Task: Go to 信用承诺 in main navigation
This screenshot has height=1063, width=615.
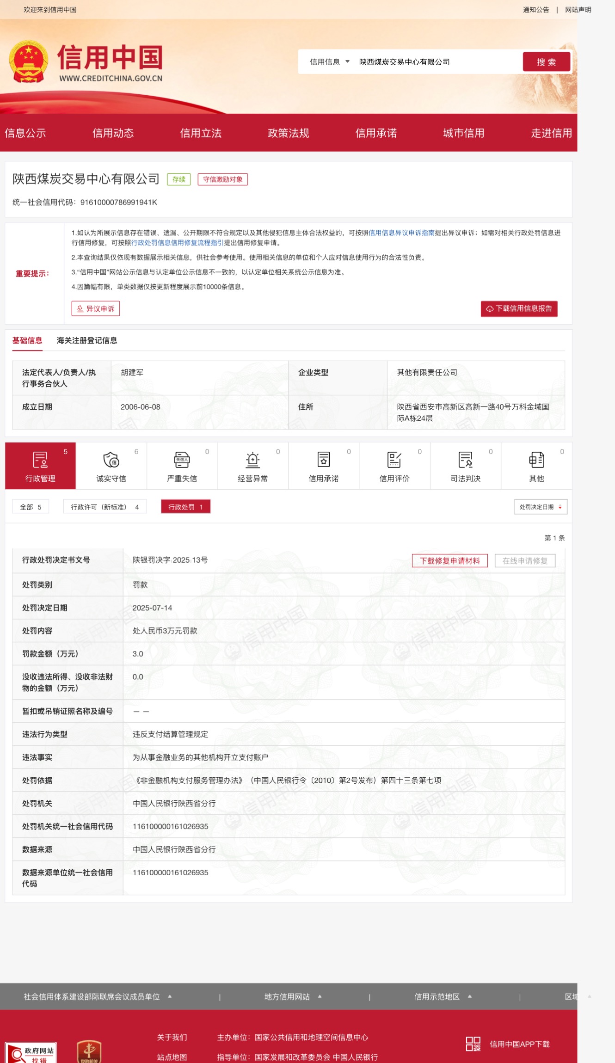Action: point(376,133)
